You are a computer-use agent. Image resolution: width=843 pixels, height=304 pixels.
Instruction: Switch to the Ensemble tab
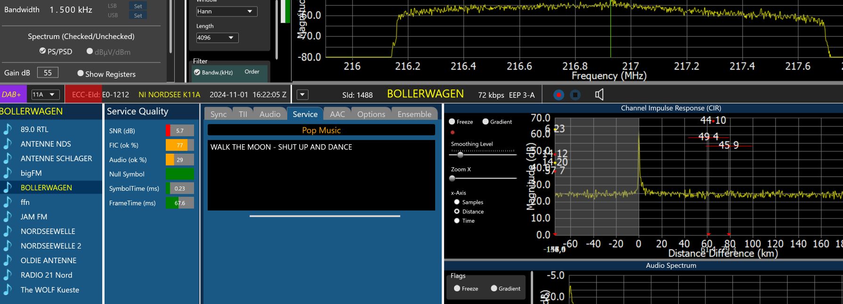414,114
